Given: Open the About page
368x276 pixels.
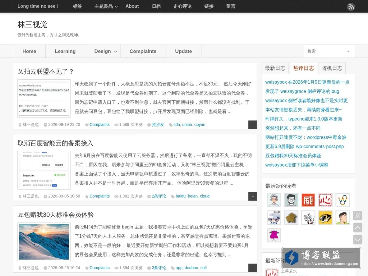Looking at the screenshot, I should click(x=132, y=6).
